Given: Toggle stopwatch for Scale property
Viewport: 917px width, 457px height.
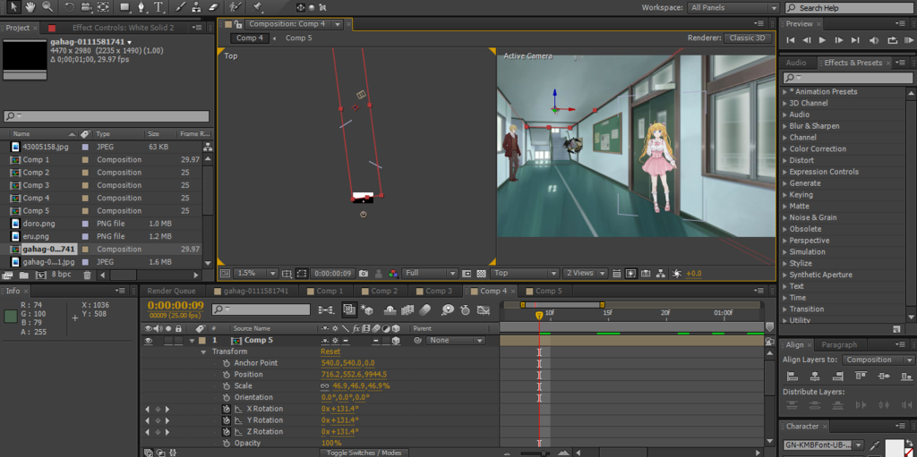Looking at the screenshot, I should pos(226,386).
